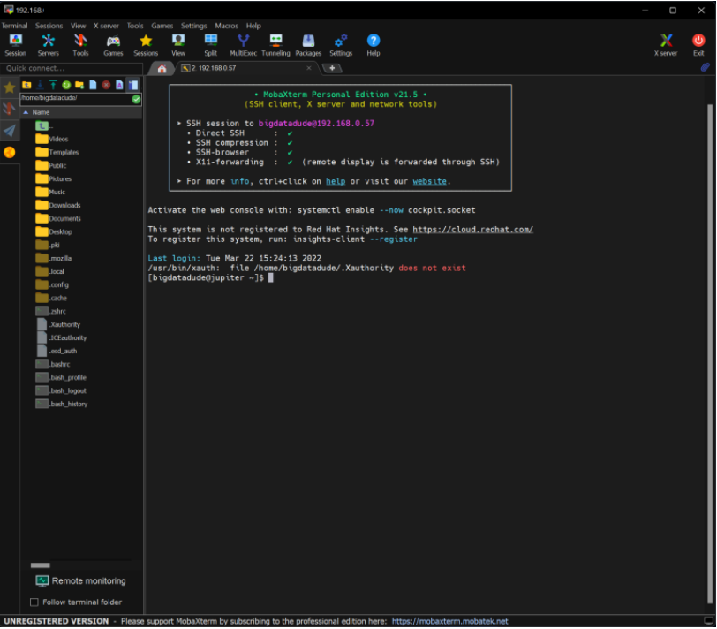Viewport: 717px width, 629px height.
Task: Open the Sessions star sidebar tab
Action: coord(9,87)
